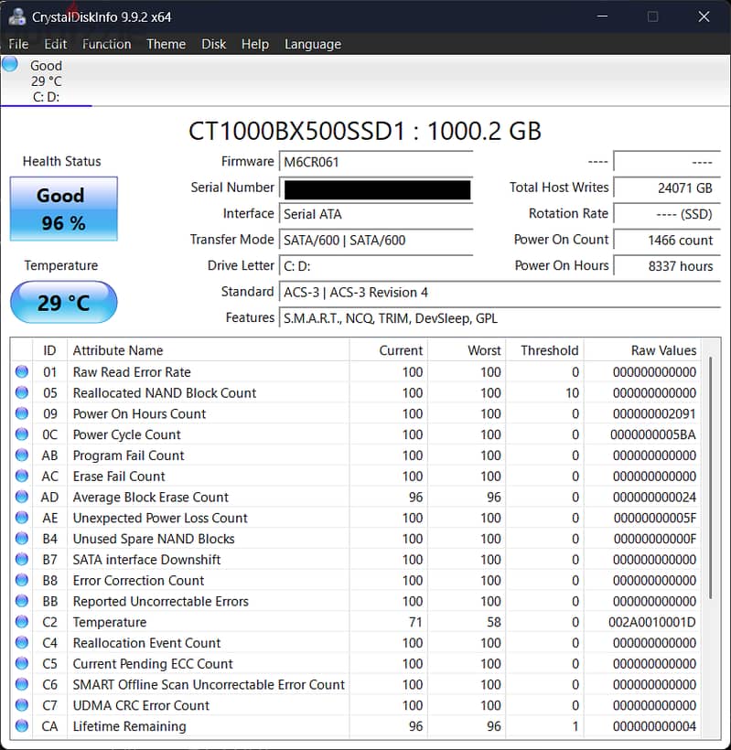Select threshold value 10 for Reallocated NAND
Image resolution: width=731 pixels, height=750 pixels.
(572, 393)
